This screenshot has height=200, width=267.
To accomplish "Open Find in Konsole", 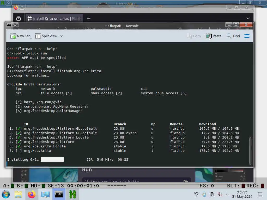I will point(233,36).
